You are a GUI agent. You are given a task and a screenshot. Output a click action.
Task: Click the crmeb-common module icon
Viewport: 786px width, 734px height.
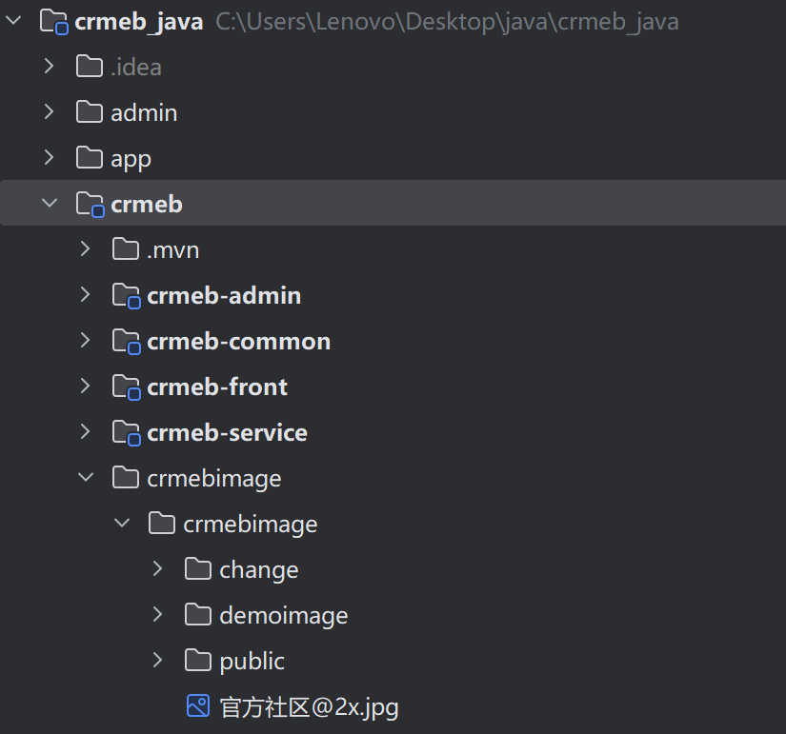coord(127,341)
